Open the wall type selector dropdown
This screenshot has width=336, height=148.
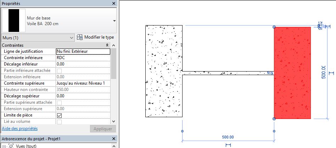114,21
